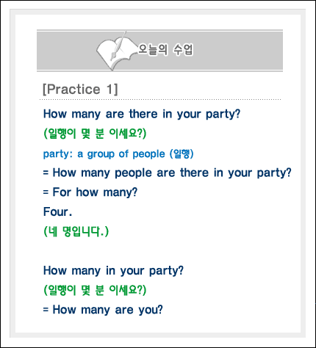Click '= How many people are there in your party?'
This screenshot has width=316, height=348.
point(168,173)
